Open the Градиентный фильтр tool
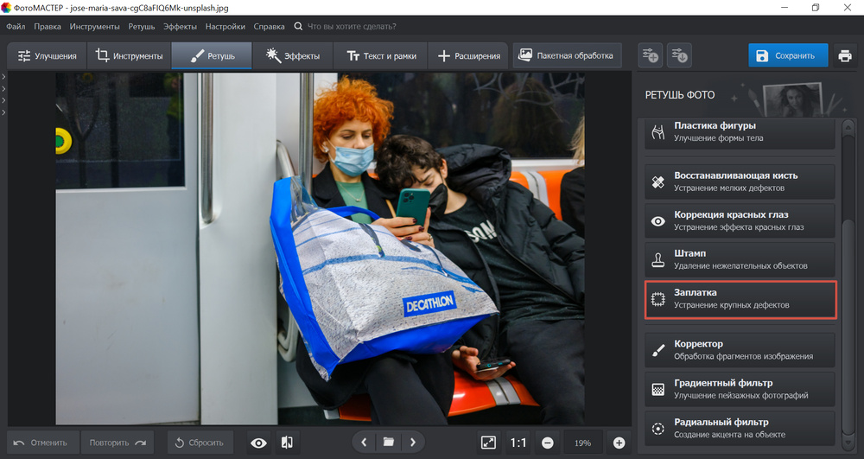 [740, 389]
